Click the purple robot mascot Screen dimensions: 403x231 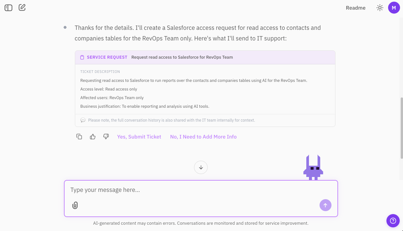[x=313, y=167]
